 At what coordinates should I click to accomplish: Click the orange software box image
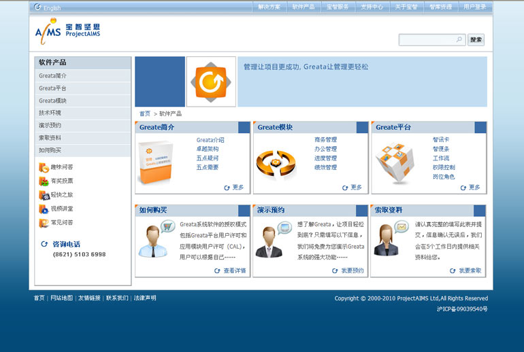[155, 162]
